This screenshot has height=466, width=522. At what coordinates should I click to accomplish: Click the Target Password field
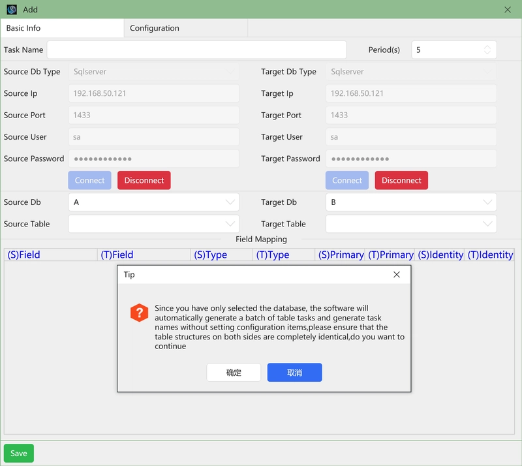(411, 159)
